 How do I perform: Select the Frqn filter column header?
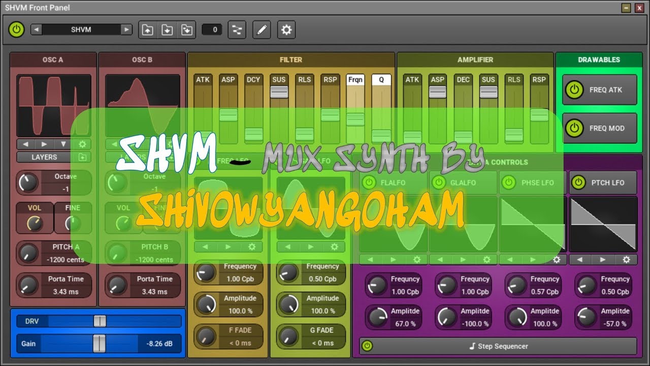click(355, 79)
